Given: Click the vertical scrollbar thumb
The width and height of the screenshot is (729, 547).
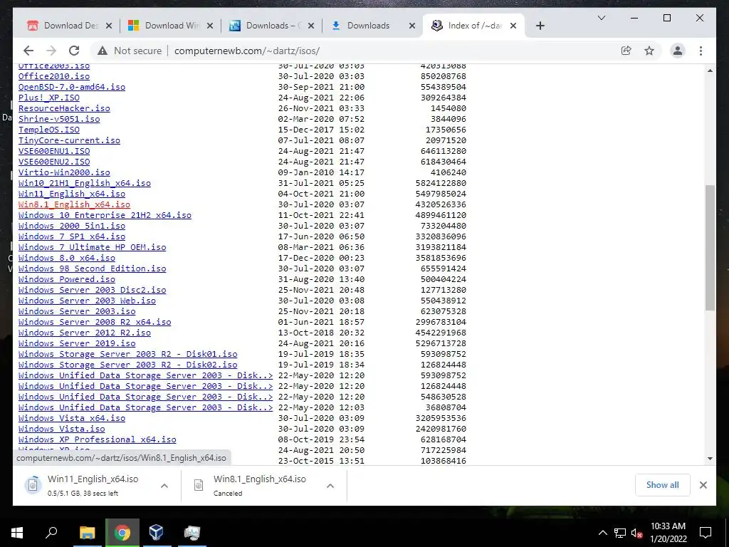Looking at the screenshot, I should (710, 247).
